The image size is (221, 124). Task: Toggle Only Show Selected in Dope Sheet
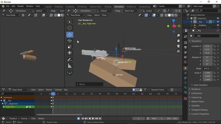134,90
